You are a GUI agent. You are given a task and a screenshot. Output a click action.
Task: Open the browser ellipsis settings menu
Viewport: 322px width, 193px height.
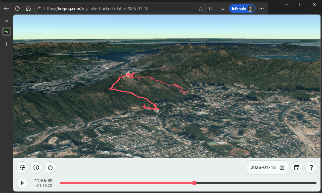click(x=262, y=9)
